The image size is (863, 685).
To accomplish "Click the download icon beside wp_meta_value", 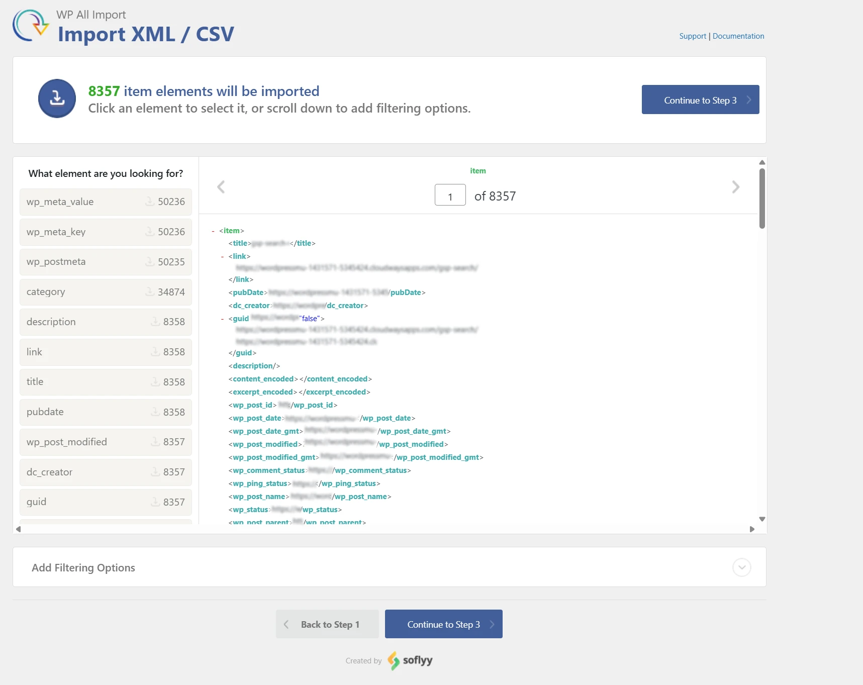I will click(150, 202).
